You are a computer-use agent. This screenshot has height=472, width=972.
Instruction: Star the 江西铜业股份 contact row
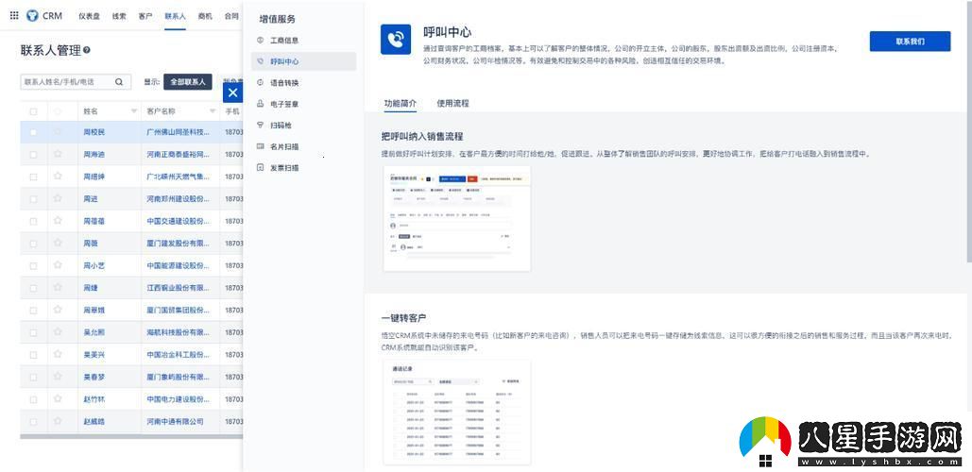[58, 287]
